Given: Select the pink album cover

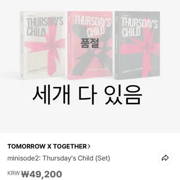Looking at the screenshot, I should pos(90,45).
